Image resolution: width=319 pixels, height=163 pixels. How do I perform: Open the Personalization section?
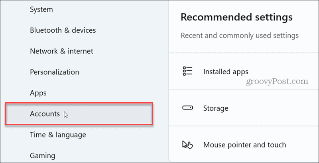click(54, 72)
